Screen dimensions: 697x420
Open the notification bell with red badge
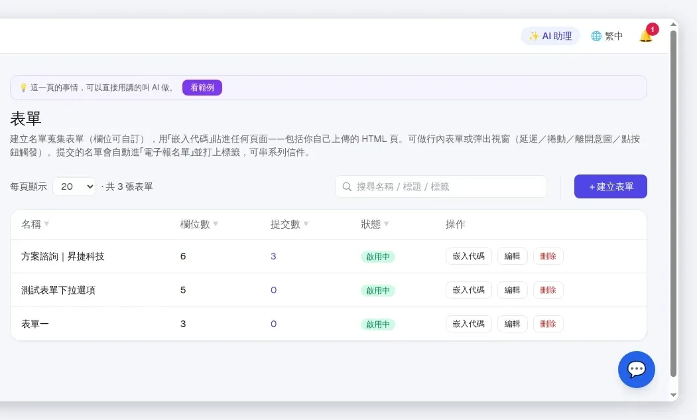647,35
